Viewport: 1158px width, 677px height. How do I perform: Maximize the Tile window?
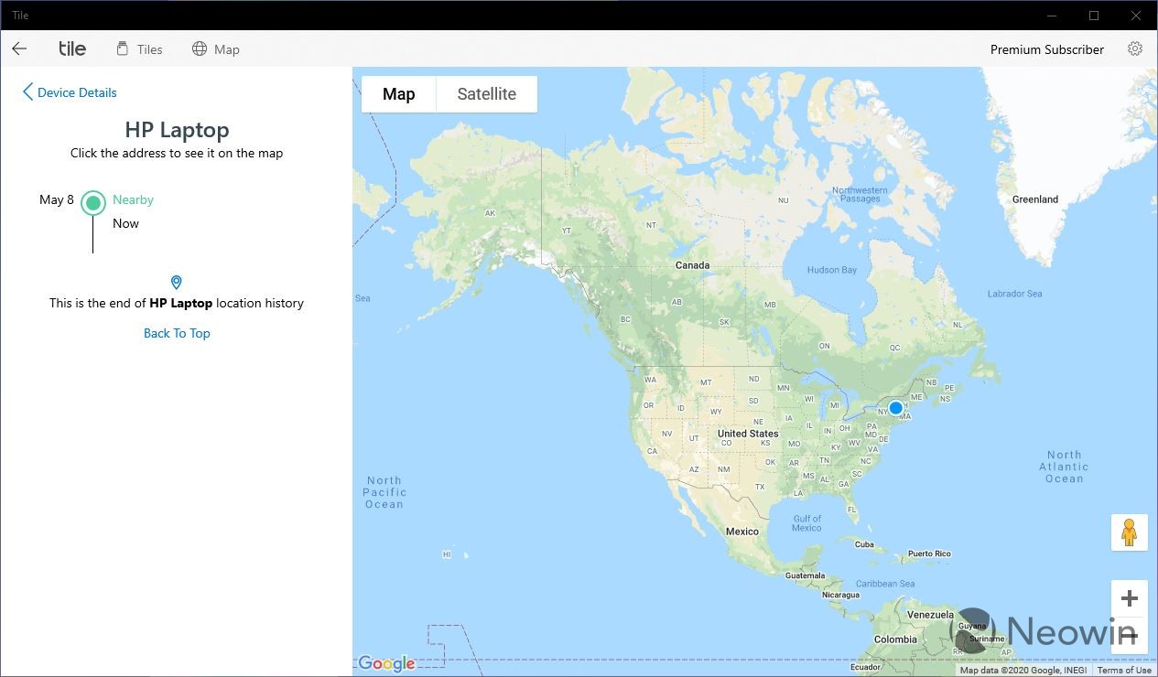[x=1094, y=16]
